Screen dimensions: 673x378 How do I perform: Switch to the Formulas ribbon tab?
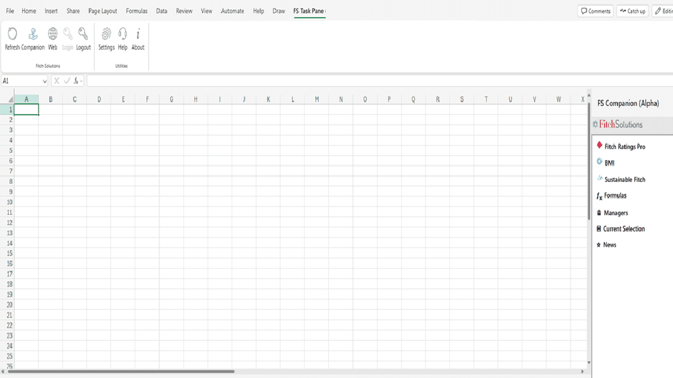136,11
